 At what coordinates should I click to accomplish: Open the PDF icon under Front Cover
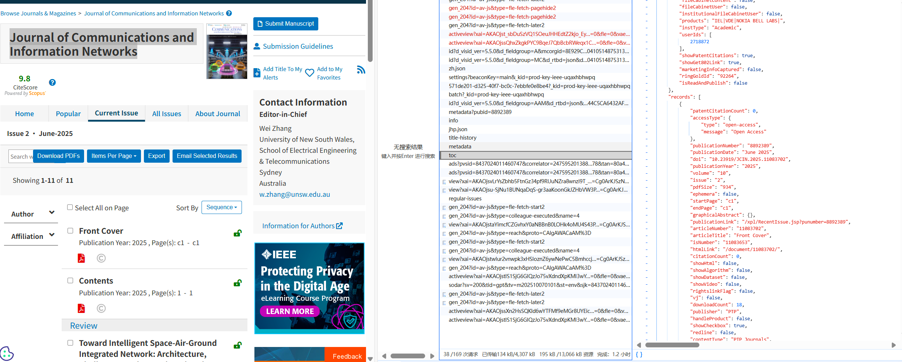(x=81, y=258)
